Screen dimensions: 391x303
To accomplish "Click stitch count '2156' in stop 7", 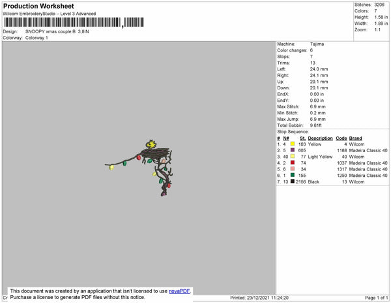I will (x=300, y=182).
